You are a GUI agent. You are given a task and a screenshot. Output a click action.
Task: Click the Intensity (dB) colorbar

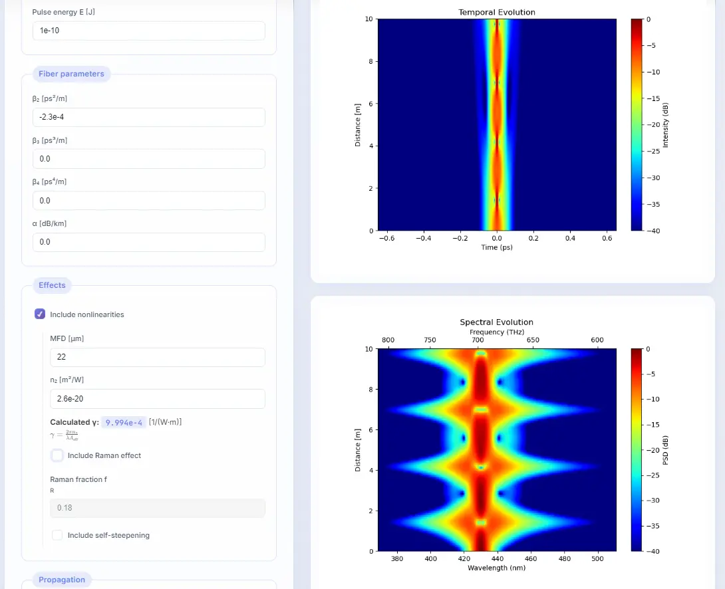(x=637, y=125)
